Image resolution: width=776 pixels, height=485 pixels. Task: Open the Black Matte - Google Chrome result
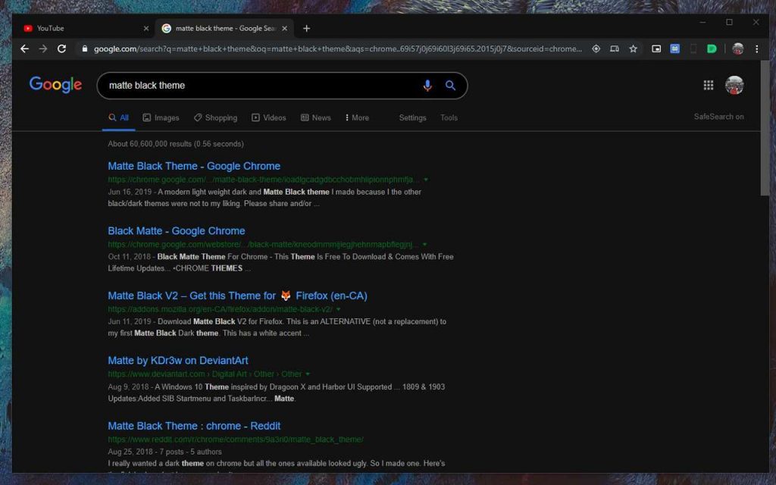coord(176,230)
